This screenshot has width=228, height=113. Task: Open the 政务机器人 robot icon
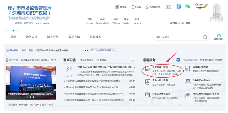click(219, 35)
